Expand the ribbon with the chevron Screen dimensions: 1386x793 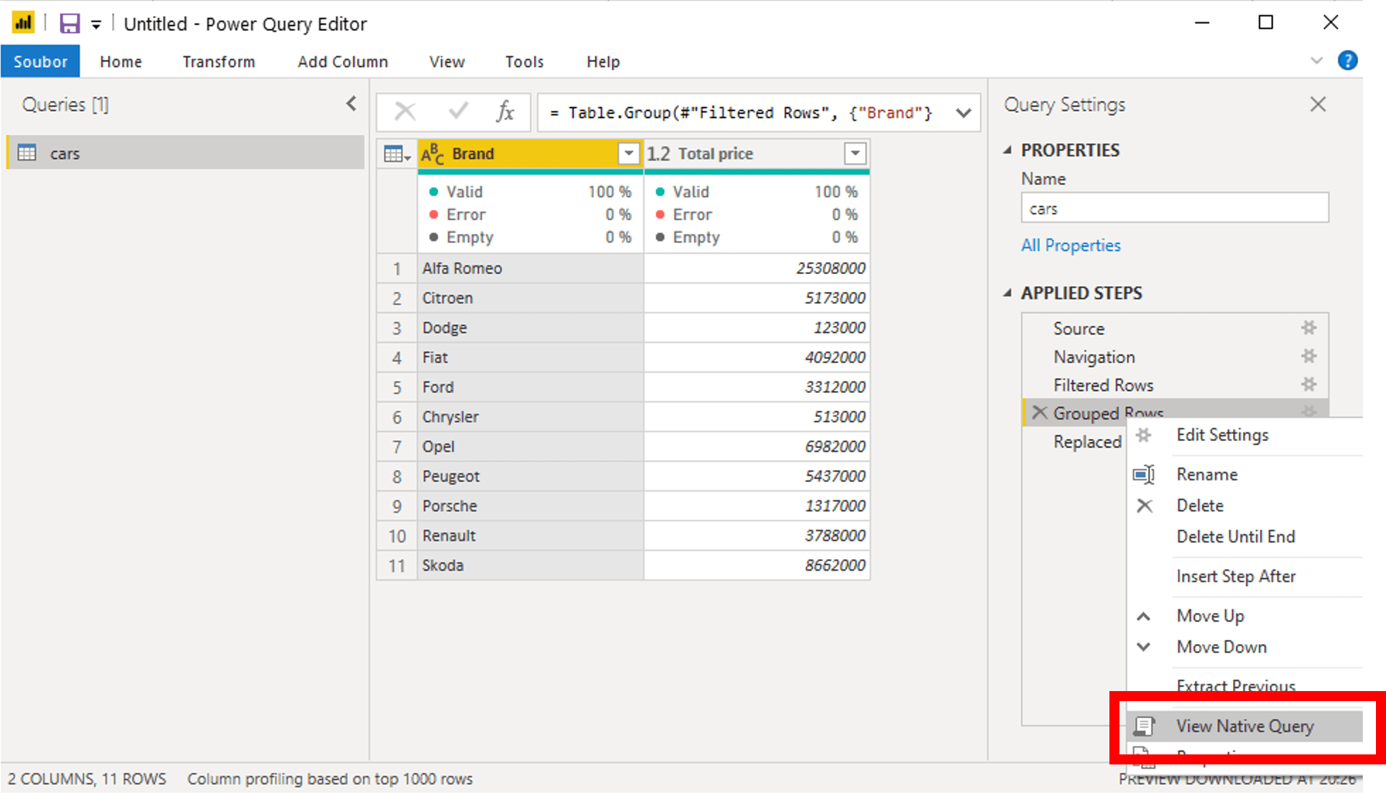click(1316, 61)
